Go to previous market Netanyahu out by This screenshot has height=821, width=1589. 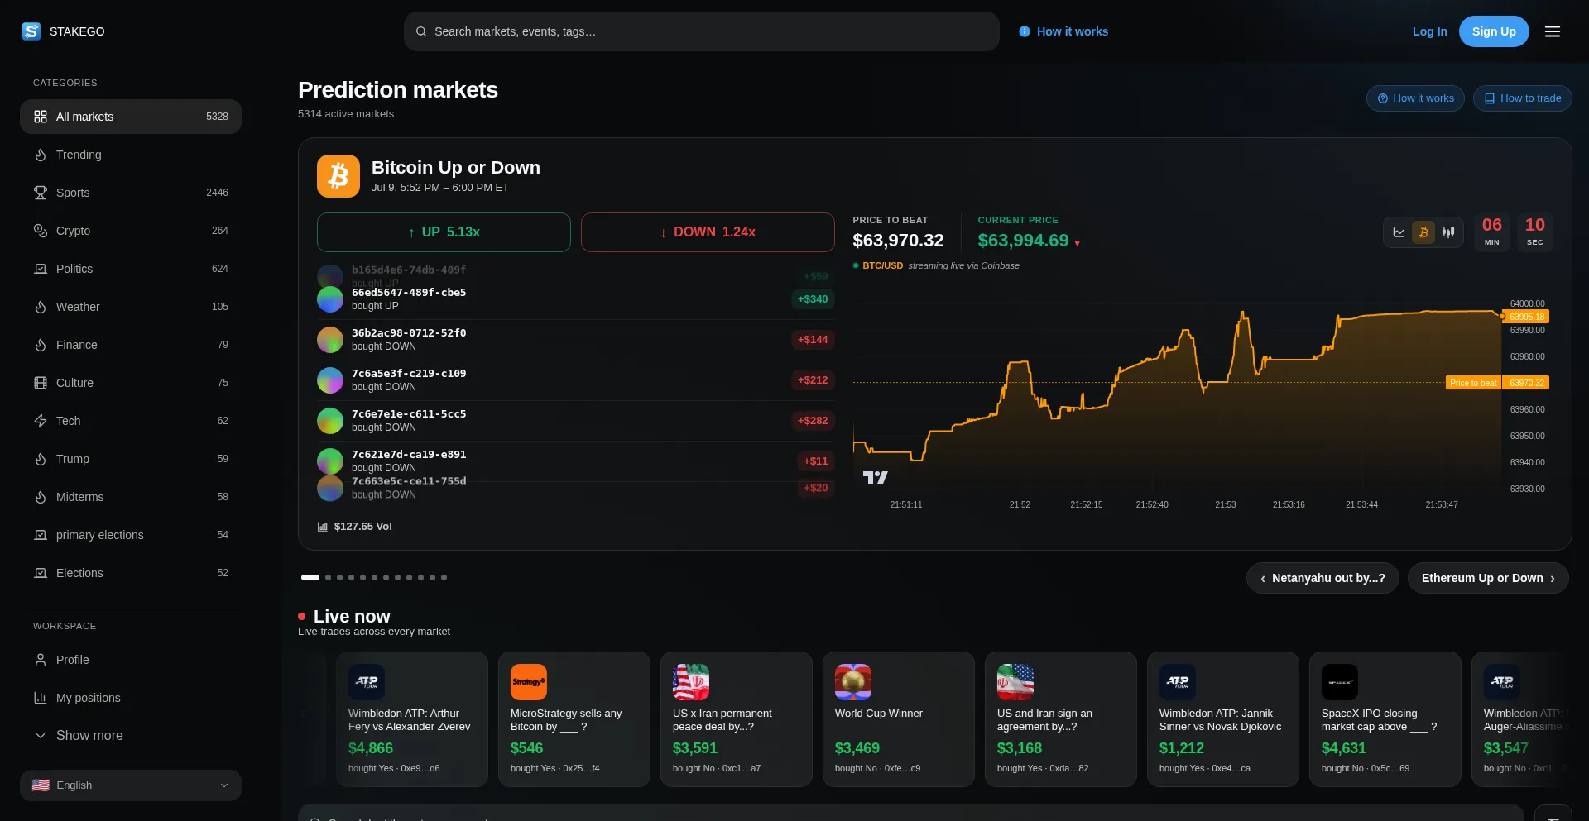[x=1323, y=578]
